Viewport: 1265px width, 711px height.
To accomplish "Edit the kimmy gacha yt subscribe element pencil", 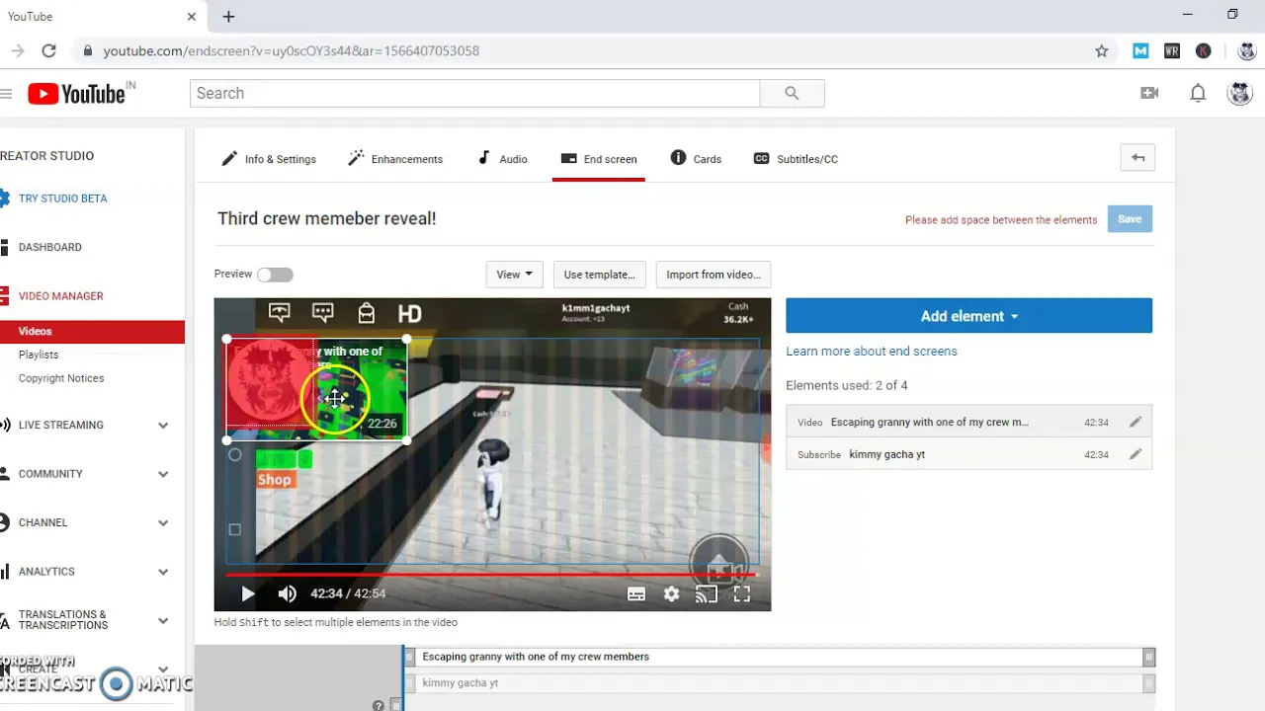I will point(1136,454).
